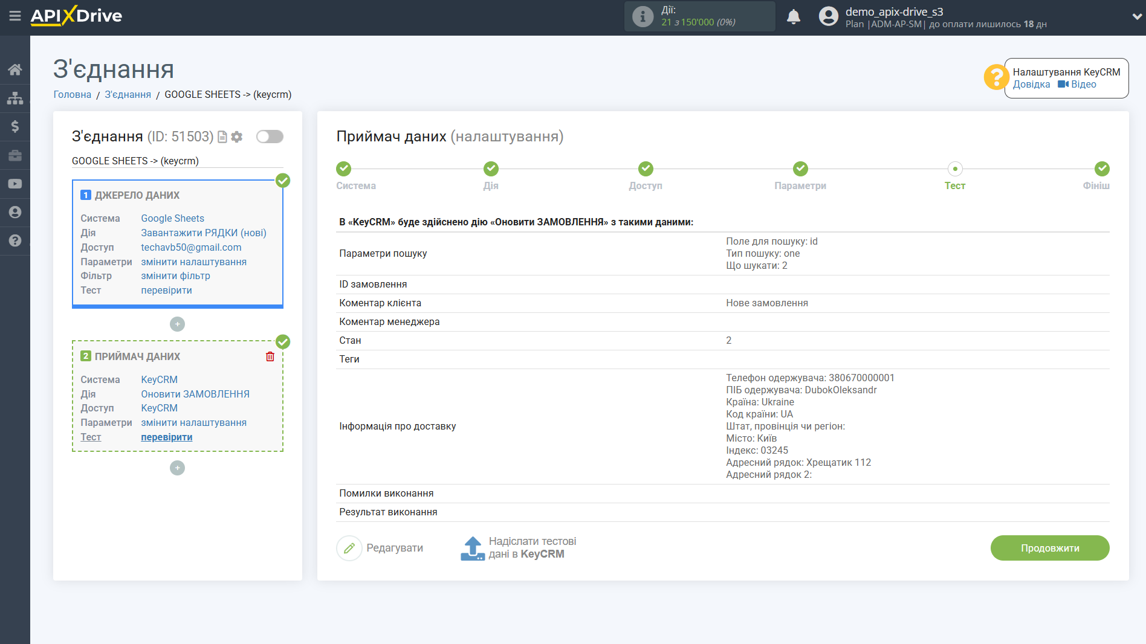Go to Головна breadcrumb
The width and height of the screenshot is (1146, 644).
(73, 94)
